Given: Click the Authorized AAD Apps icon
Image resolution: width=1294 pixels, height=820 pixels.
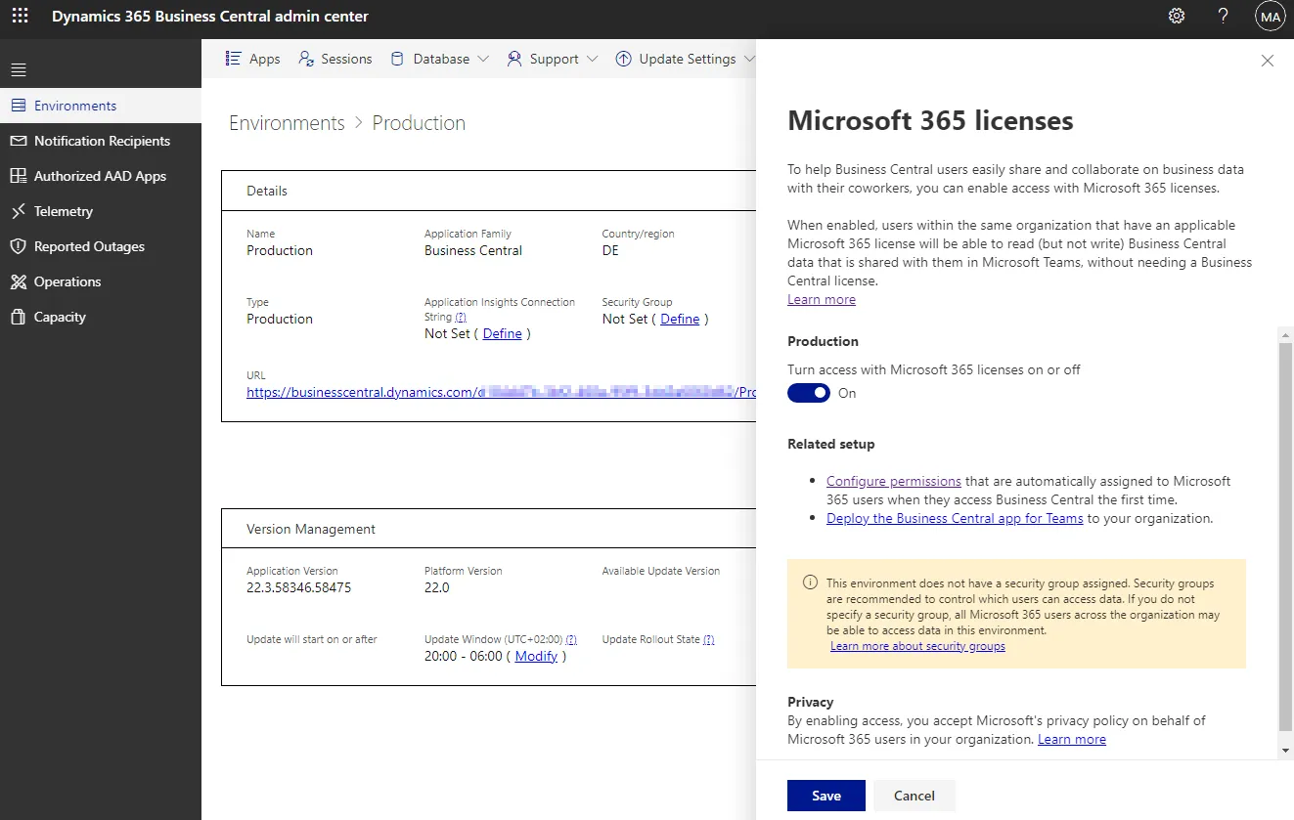Looking at the screenshot, I should coord(18,176).
